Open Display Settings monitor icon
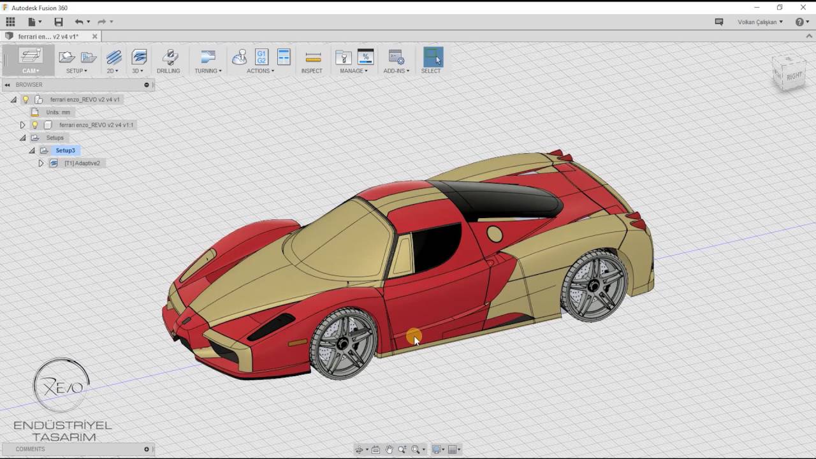 [436, 449]
